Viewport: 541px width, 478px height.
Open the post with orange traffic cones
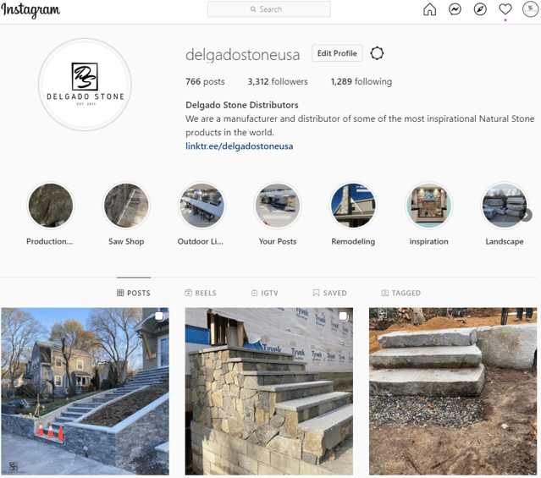point(85,392)
